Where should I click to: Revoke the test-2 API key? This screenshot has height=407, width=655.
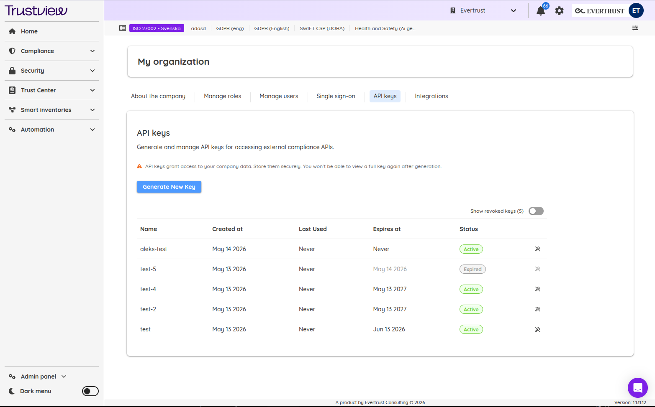pos(537,309)
